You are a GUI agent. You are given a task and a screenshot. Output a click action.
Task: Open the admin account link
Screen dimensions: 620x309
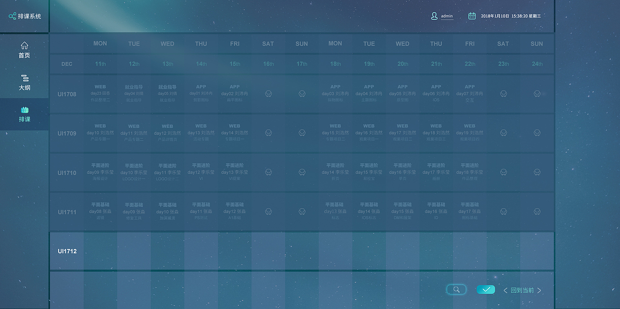(x=447, y=16)
